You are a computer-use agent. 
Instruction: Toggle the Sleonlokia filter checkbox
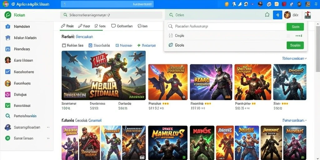pos(90,45)
